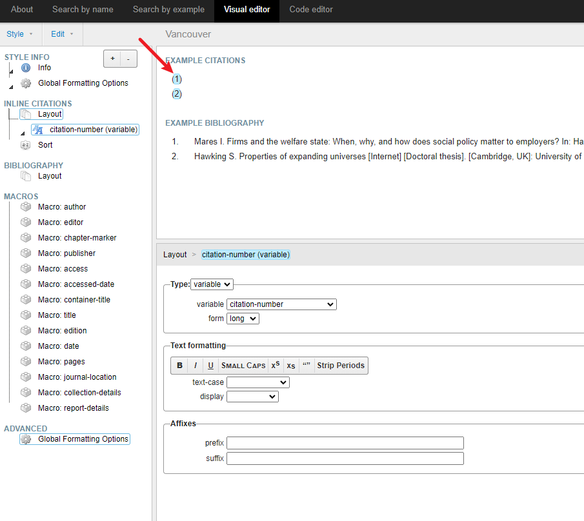Open the Style menu
Screen dimensions: 584x521
tap(20, 34)
